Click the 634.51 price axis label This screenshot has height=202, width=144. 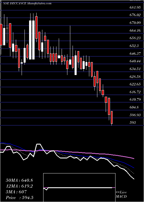click(x=135, y=69)
